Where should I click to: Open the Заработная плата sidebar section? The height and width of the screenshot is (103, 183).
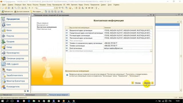[15, 75]
